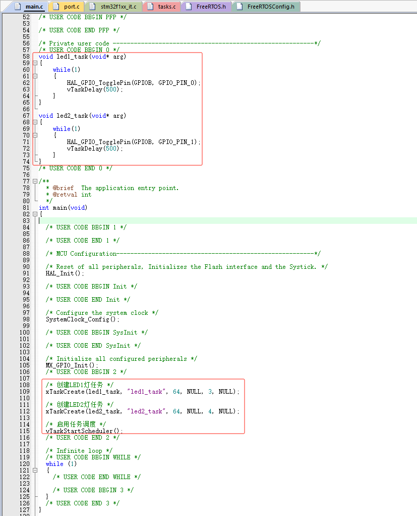Click the 'vTaskStartScheduler();' call
This screenshot has height=516, width=417.
coord(84,431)
